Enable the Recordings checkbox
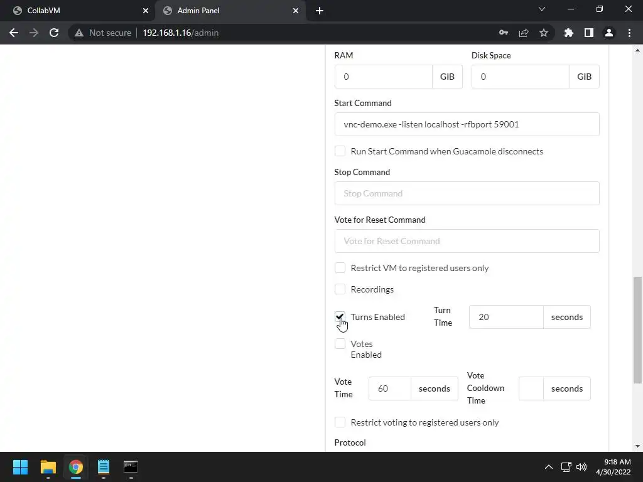 [x=340, y=289]
